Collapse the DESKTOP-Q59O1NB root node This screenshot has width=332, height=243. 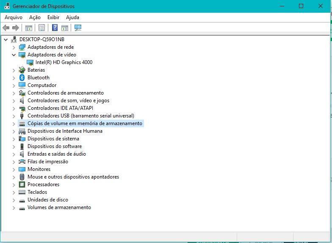point(6,39)
